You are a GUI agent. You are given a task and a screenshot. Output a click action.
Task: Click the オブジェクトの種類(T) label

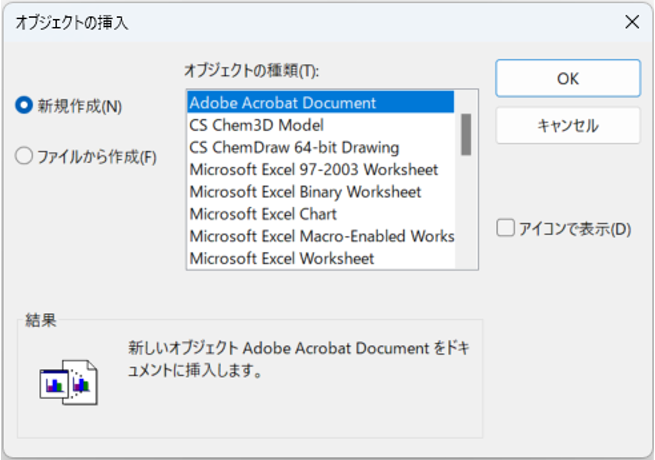pyautogui.click(x=251, y=70)
